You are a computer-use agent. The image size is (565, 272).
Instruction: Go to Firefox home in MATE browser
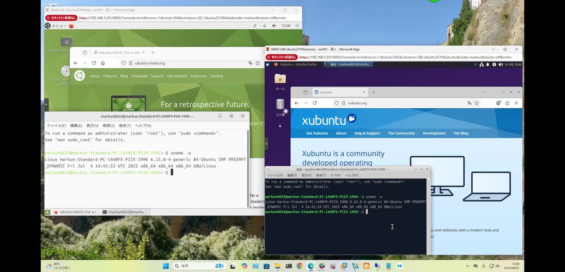[x=103, y=63]
